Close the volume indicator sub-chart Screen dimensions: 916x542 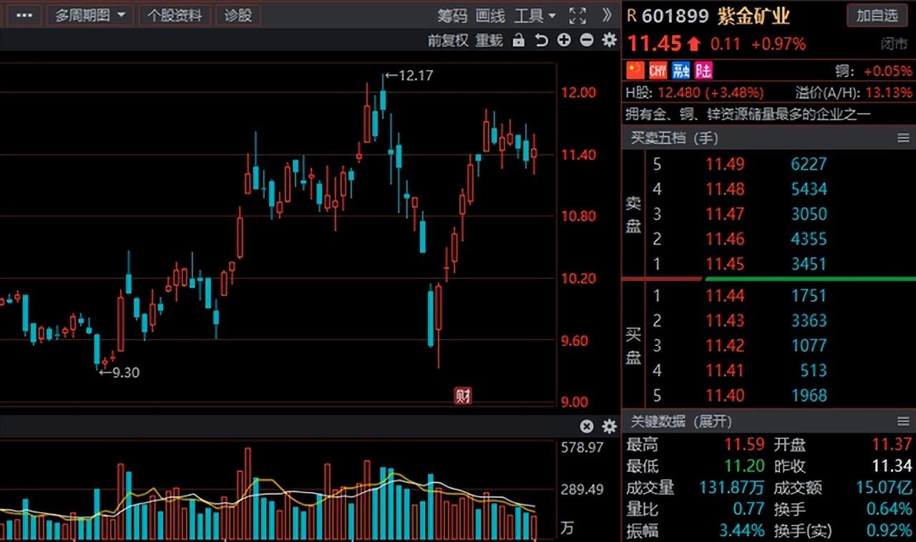(x=587, y=426)
